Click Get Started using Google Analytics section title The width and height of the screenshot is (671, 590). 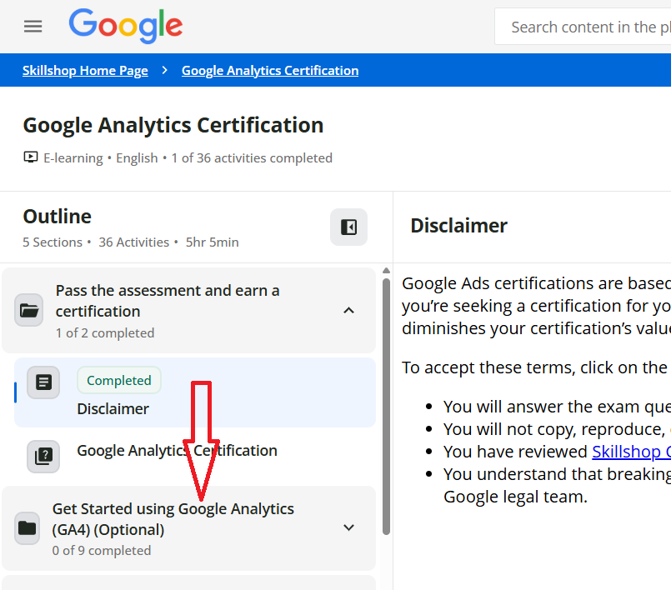coord(173,518)
